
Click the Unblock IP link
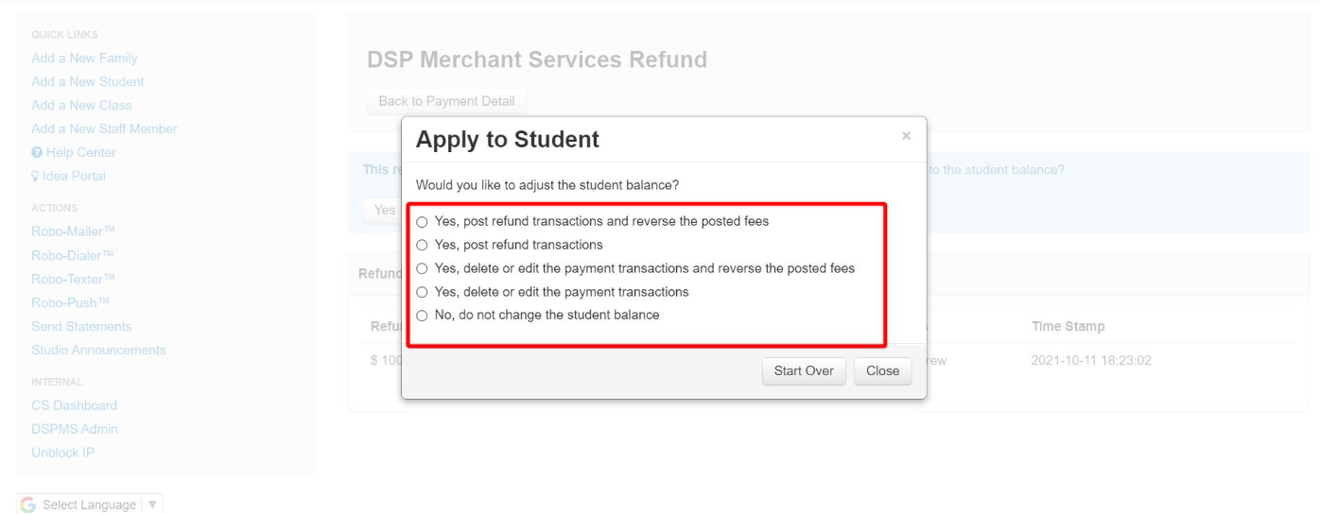[62, 453]
